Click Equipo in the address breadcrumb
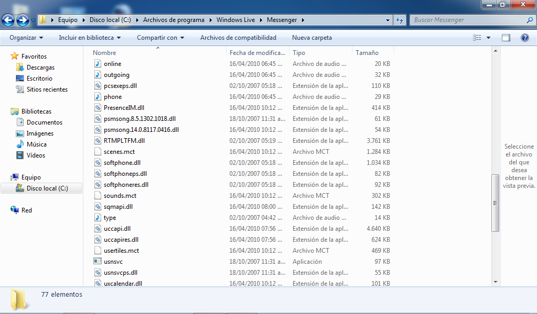The image size is (537, 314). click(x=68, y=20)
